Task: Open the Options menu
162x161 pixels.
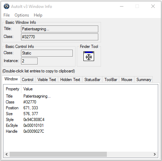Action: 22,15
